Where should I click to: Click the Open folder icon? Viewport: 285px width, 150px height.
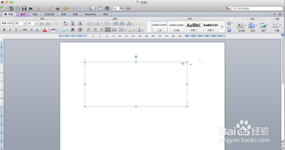[x=18, y=8]
